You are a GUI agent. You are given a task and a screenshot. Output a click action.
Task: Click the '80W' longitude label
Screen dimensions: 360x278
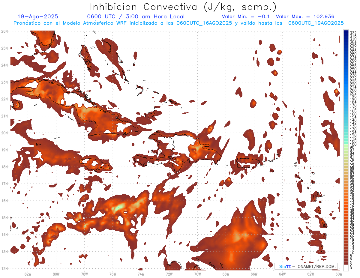pos(56,274)
